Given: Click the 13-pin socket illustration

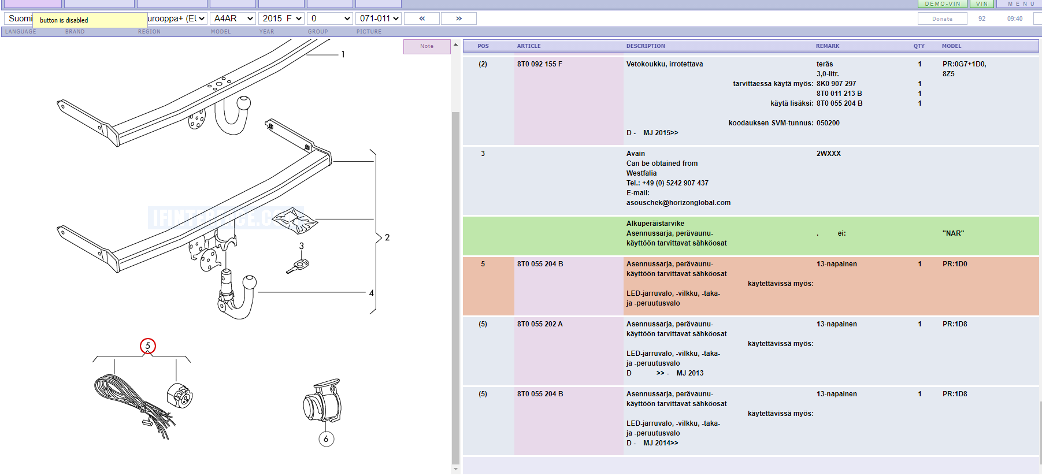Looking at the screenshot, I should pos(322,401).
